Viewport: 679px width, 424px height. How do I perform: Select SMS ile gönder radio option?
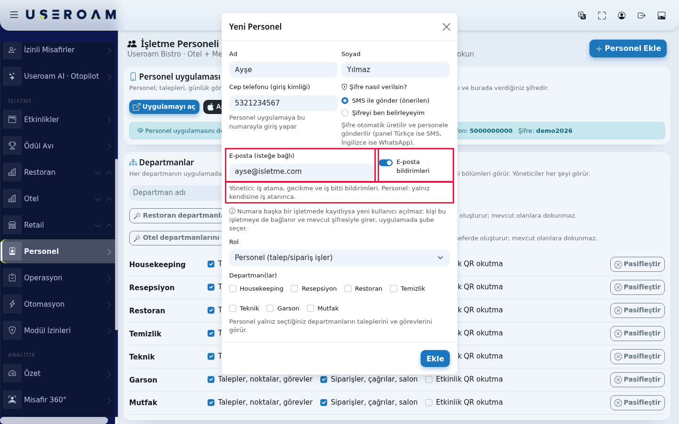click(345, 100)
